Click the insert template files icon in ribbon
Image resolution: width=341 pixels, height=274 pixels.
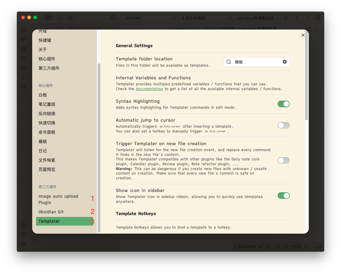[x=23, y=68]
